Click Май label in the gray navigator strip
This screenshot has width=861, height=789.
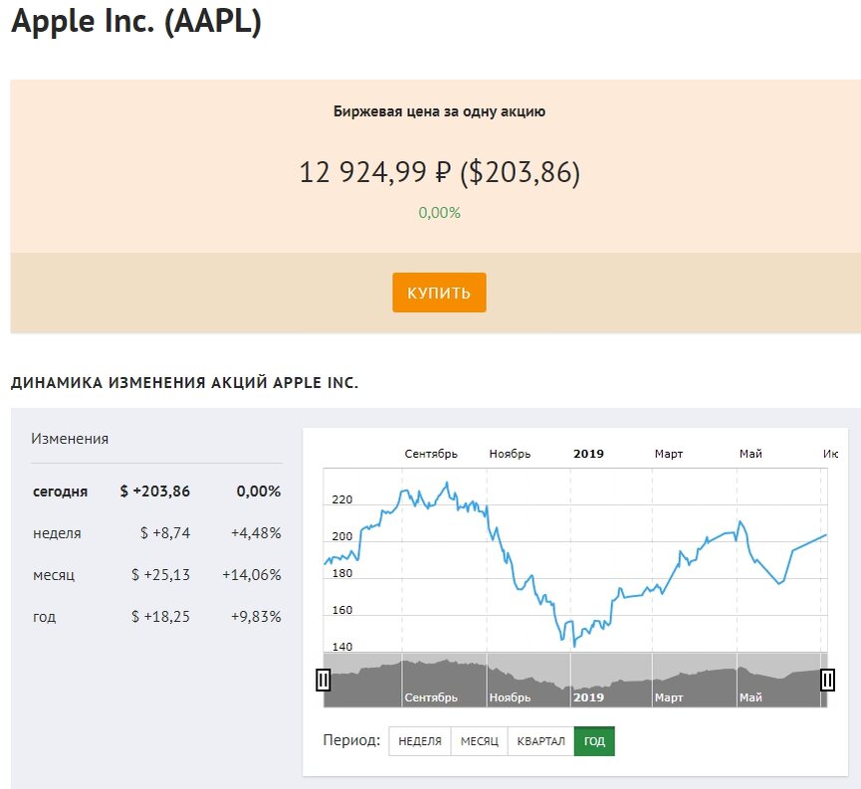(751, 697)
